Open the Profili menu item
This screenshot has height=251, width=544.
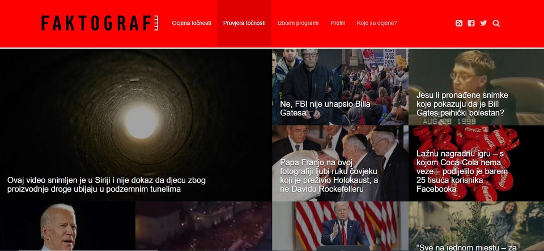[x=338, y=23]
